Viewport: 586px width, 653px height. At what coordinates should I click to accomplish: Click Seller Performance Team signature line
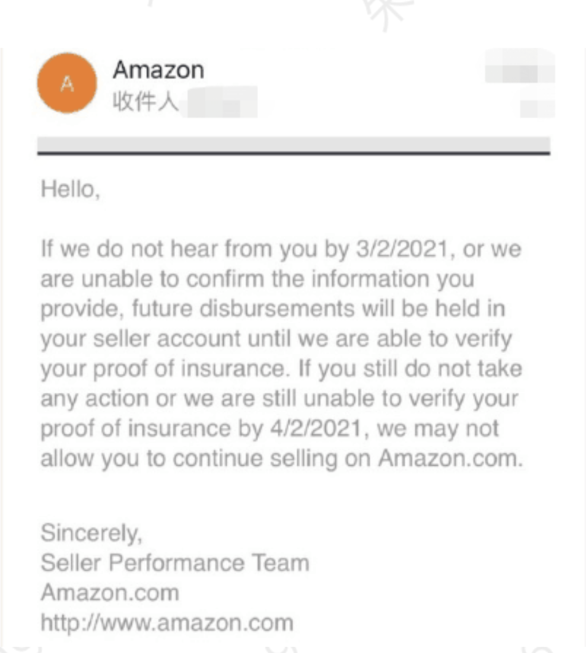(175, 563)
